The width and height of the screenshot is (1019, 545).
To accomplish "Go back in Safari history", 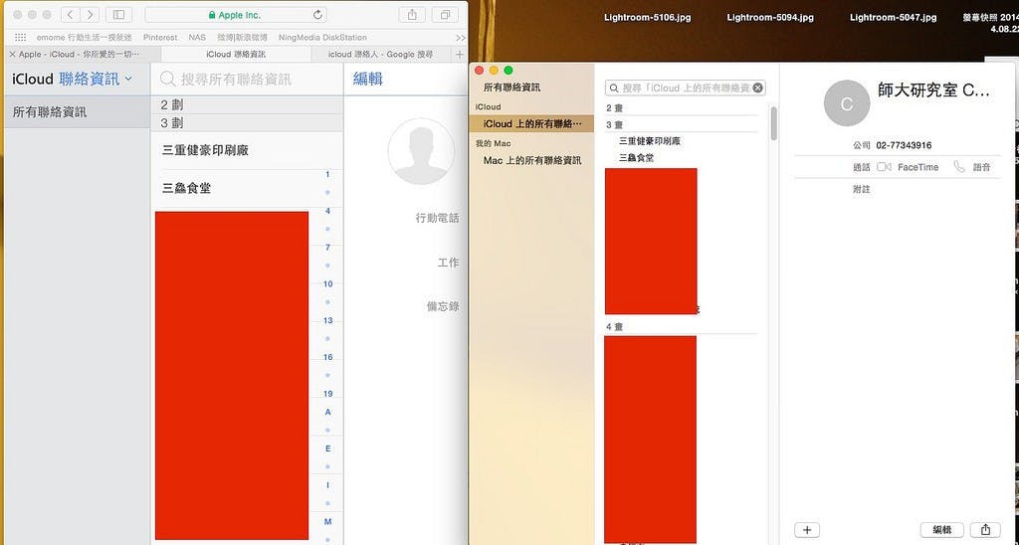I will (x=71, y=14).
